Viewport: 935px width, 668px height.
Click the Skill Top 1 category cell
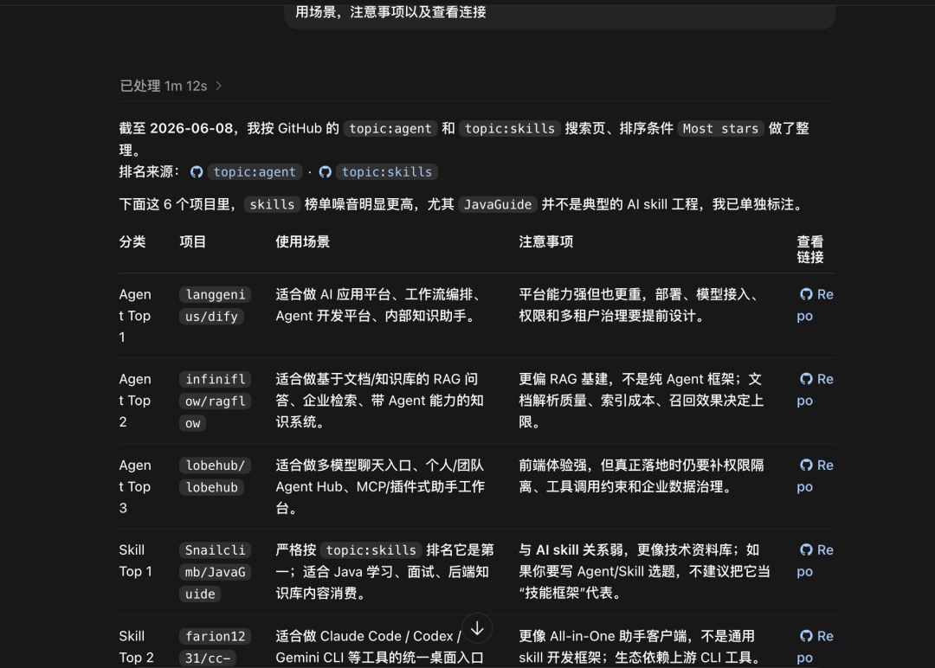135,561
